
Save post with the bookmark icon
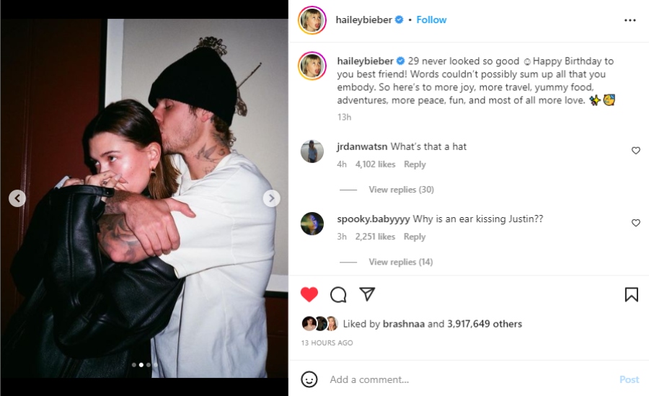coord(631,294)
